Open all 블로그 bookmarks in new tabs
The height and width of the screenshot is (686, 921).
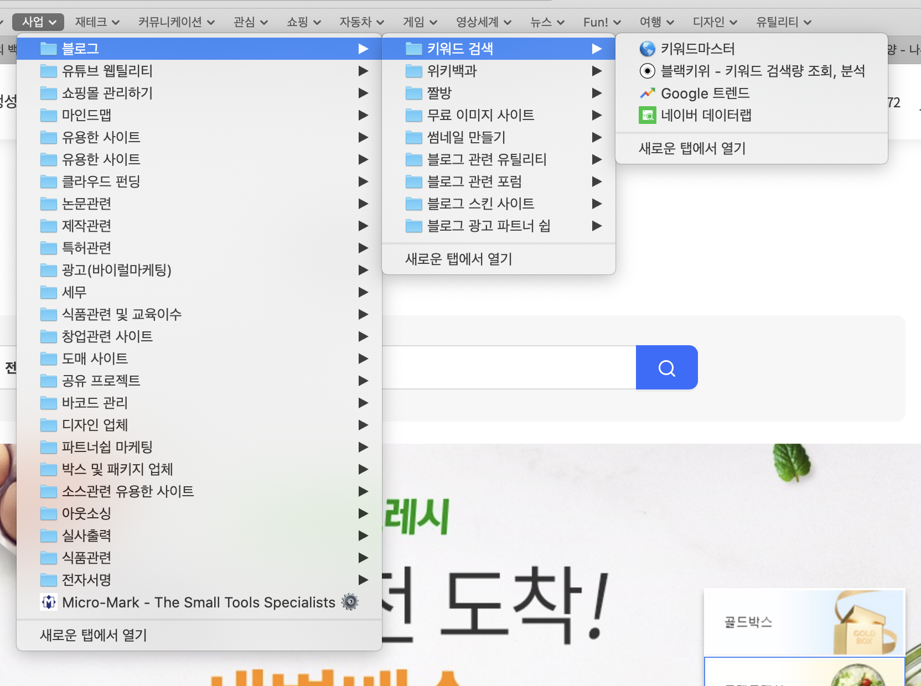click(499, 259)
